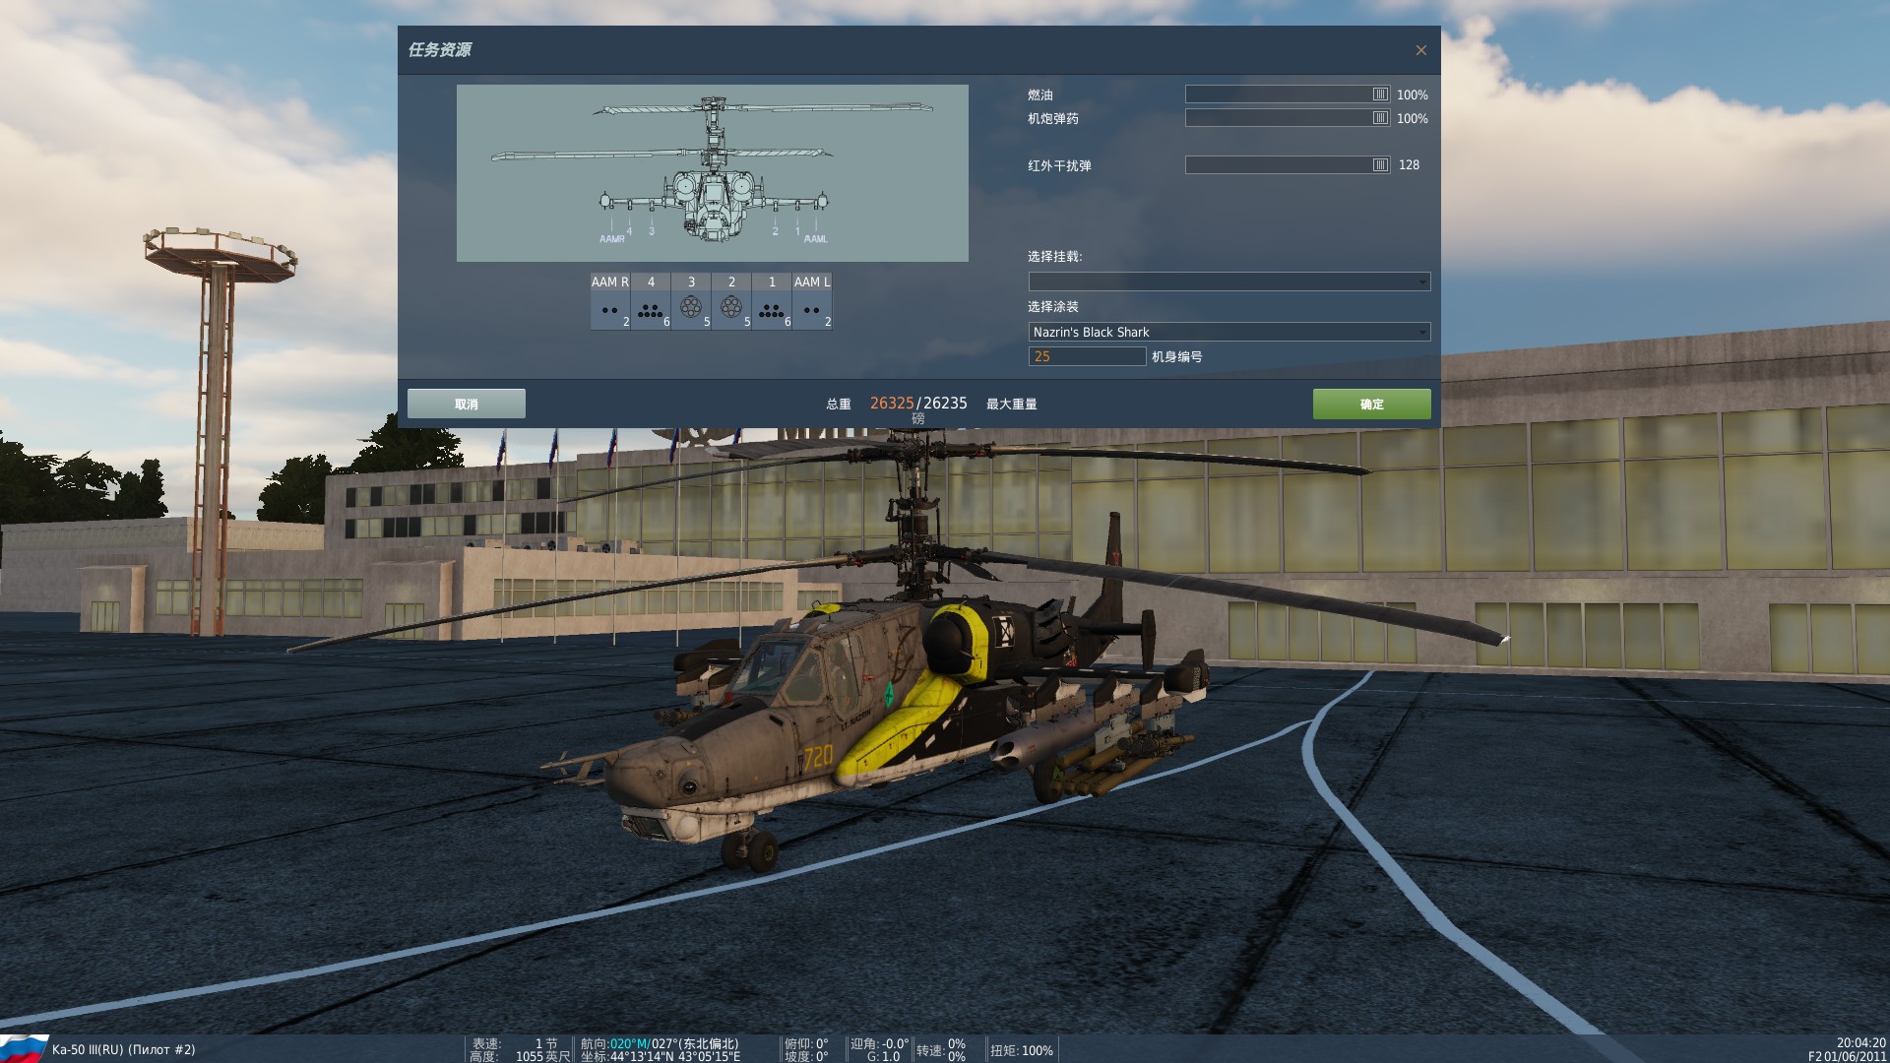Click the Ka-50 III unit name label
This screenshot has height=1063, width=1890.
(x=123, y=1050)
